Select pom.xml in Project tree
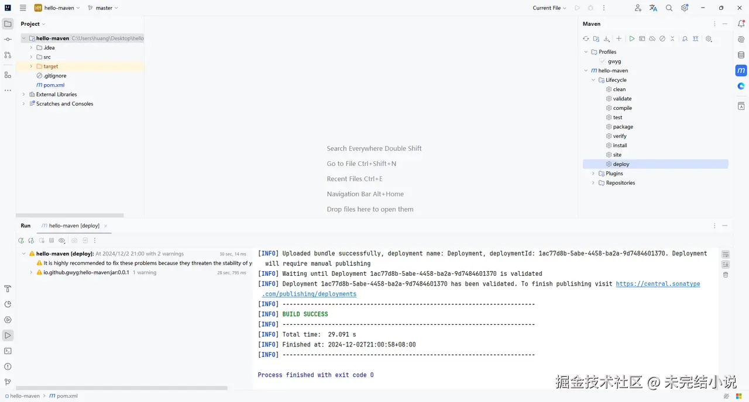The height and width of the screenshot is (402, 749). click(x=54, y=85)
